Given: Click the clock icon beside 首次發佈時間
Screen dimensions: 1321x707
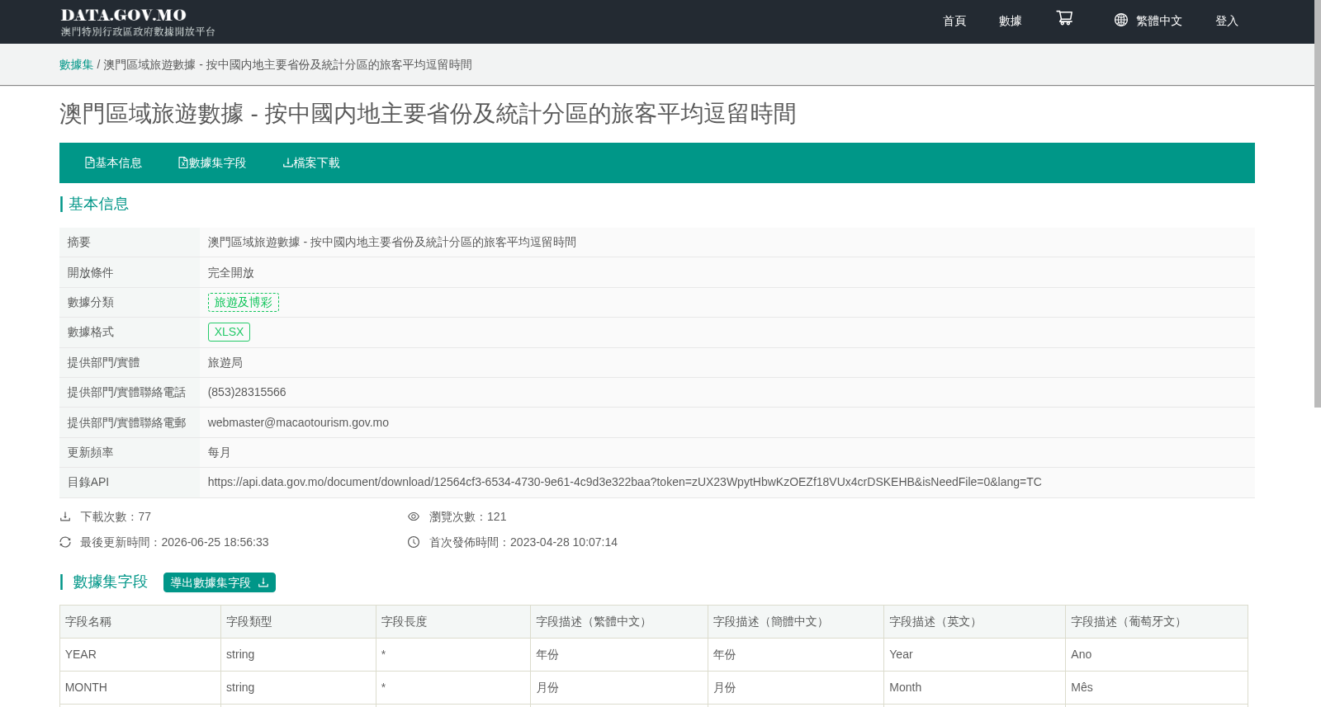Looking at the screenshot, I should click(414, 542).
